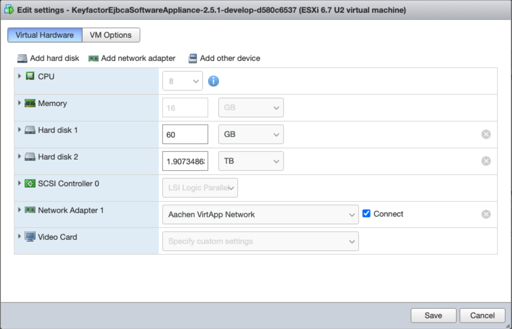
Task: Click the SCSI Controller 0 icon
Action: pyautogui.click(x=30, y=183)
